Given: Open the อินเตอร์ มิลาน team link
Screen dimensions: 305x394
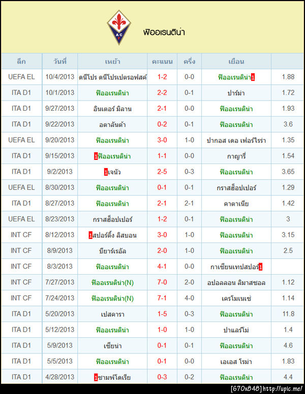Looking at the screenshot, I should pyautogui.click(x=112, y=109).
